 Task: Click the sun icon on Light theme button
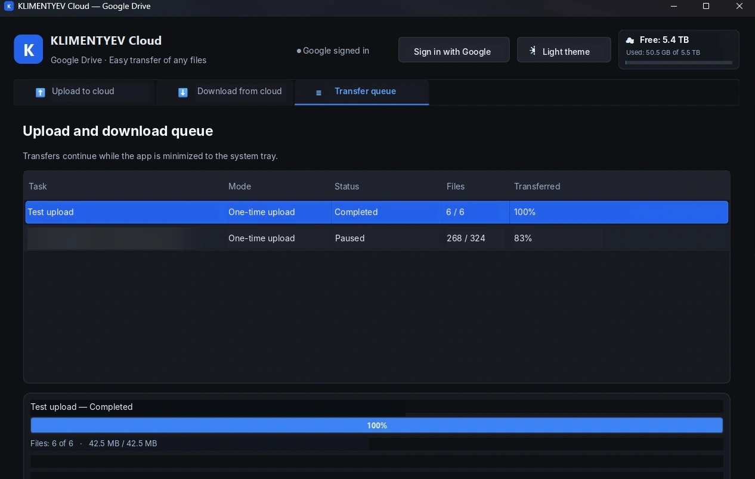(x=533, y=51)
